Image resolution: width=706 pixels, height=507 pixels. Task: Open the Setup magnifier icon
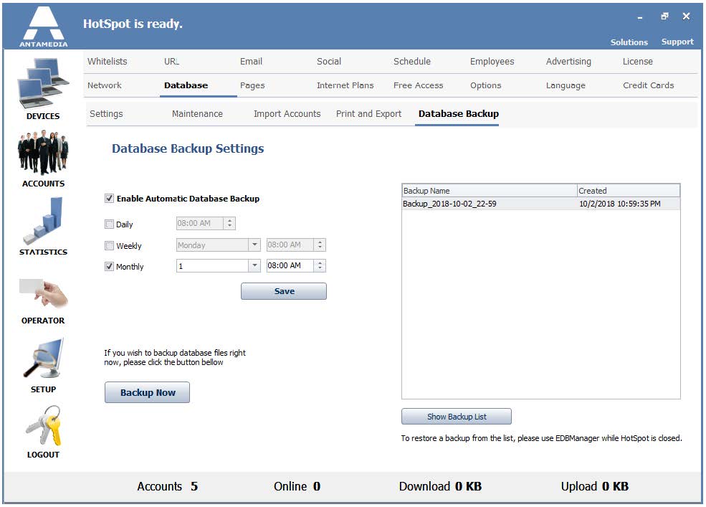point(43,358)
